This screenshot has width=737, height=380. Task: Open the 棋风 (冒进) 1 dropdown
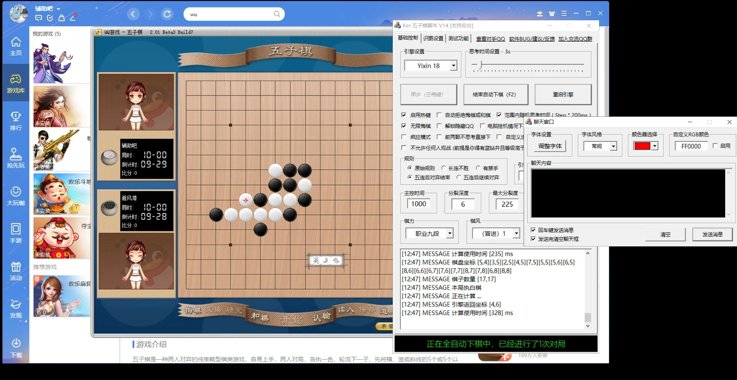tap(516, 233)
